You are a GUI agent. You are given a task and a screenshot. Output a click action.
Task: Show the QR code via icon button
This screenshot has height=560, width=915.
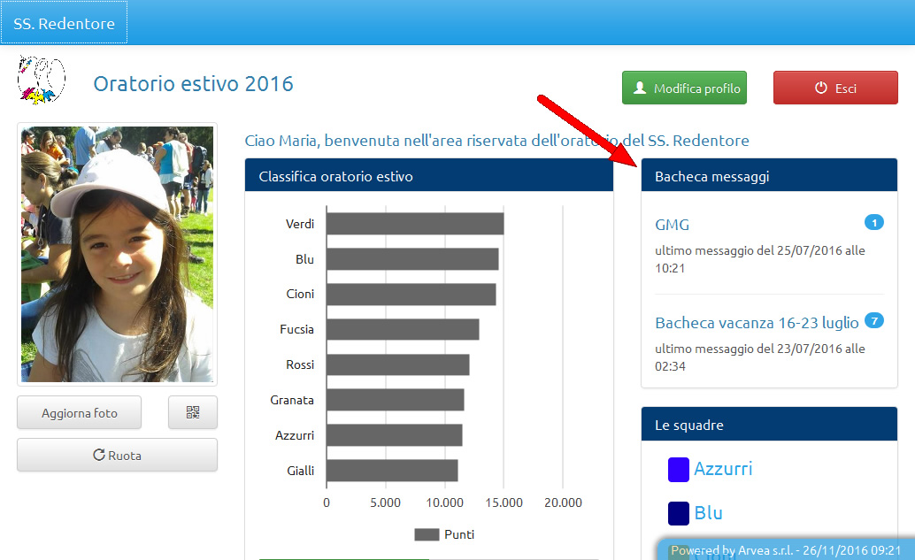[x=193, y=413]
